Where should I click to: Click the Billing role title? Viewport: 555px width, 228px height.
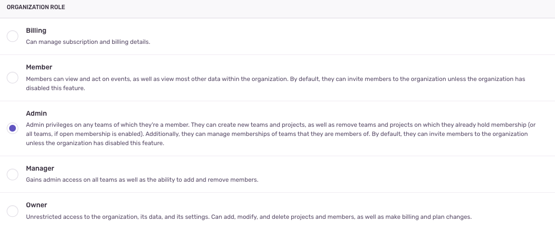[x=36, y=30]
